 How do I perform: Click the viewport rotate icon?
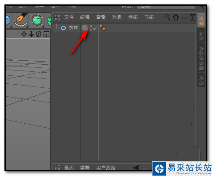coord(39,34)
